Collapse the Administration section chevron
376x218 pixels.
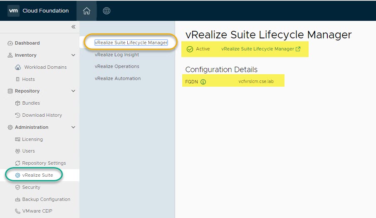coord(73,128)
